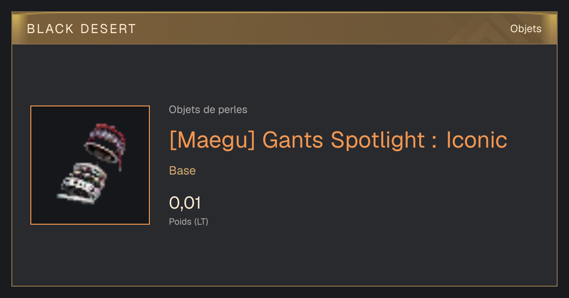Open the Objets de perles category
This screenshot has height=298, width=569.
coord(208,110)
